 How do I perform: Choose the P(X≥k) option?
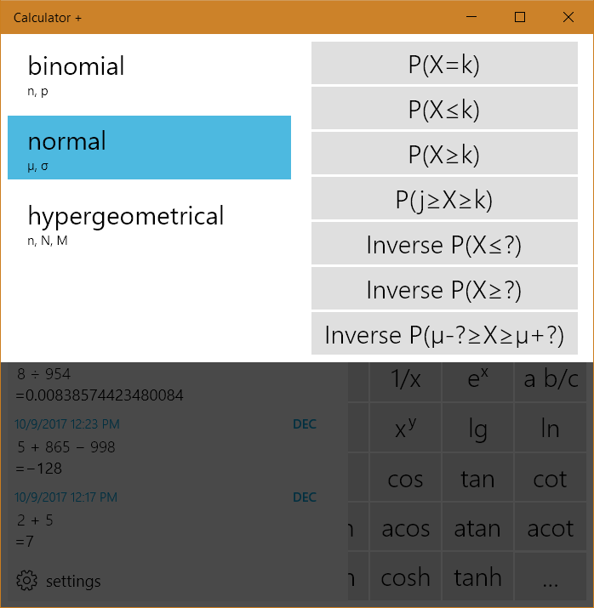(444, 154)
